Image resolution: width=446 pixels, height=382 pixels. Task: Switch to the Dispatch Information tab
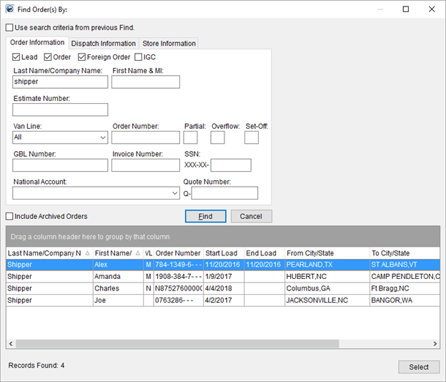click(103, 44)
